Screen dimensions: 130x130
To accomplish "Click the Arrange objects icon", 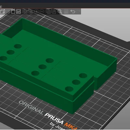I will pyautogui.click(x=19, y=11).
